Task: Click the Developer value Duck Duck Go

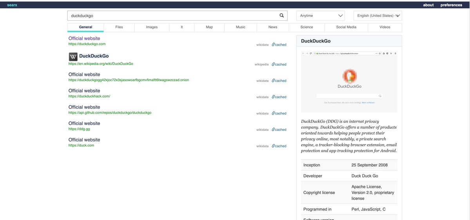Action: 365,176
